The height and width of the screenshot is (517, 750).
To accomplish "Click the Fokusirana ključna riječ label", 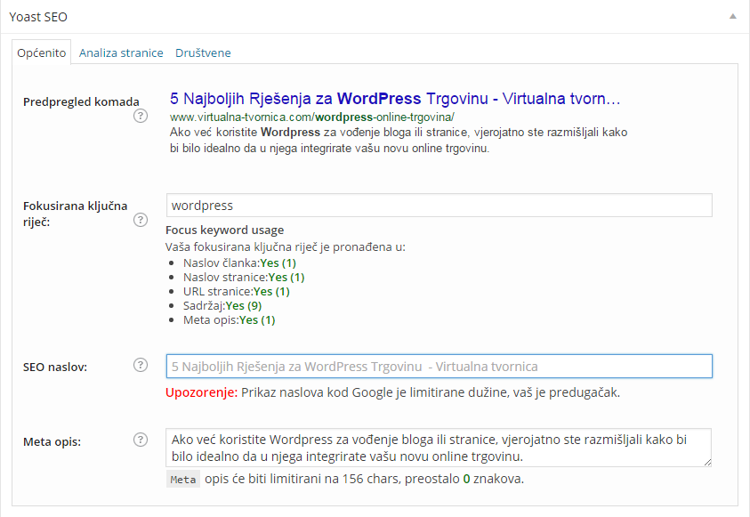I will 75,214.
